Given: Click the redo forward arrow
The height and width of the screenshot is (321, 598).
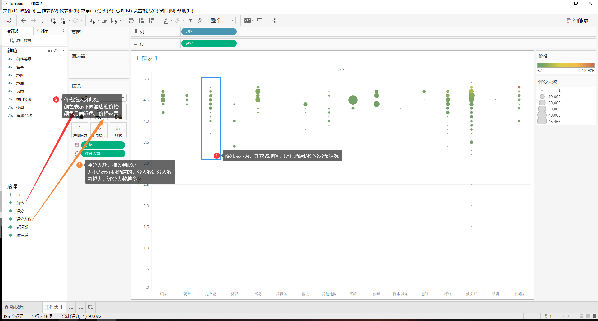Looking at the screenshot, I should [34, 20].
